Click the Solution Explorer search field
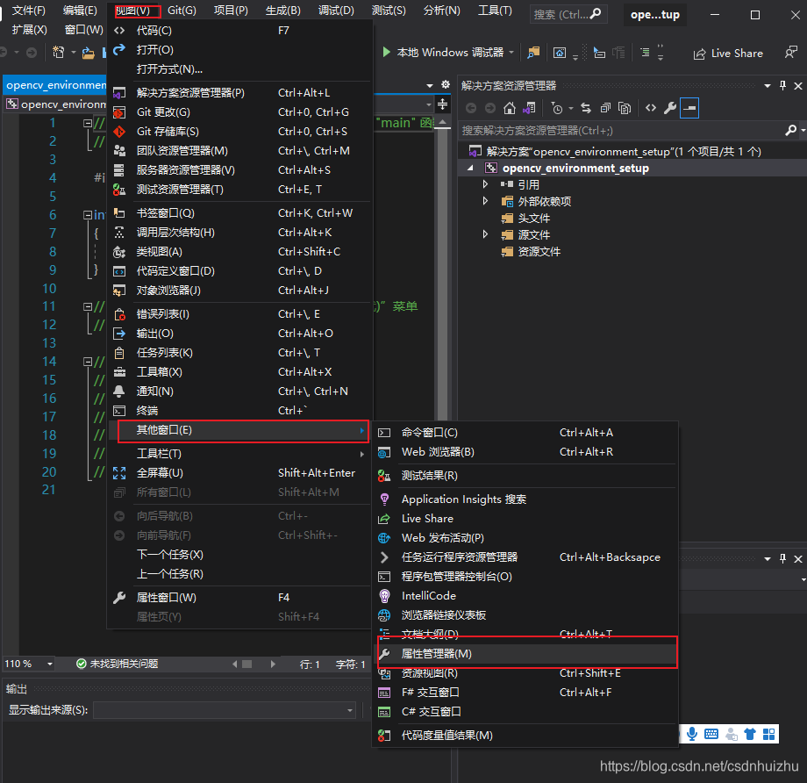Screen dimensions: 807x783 (621, 130)
